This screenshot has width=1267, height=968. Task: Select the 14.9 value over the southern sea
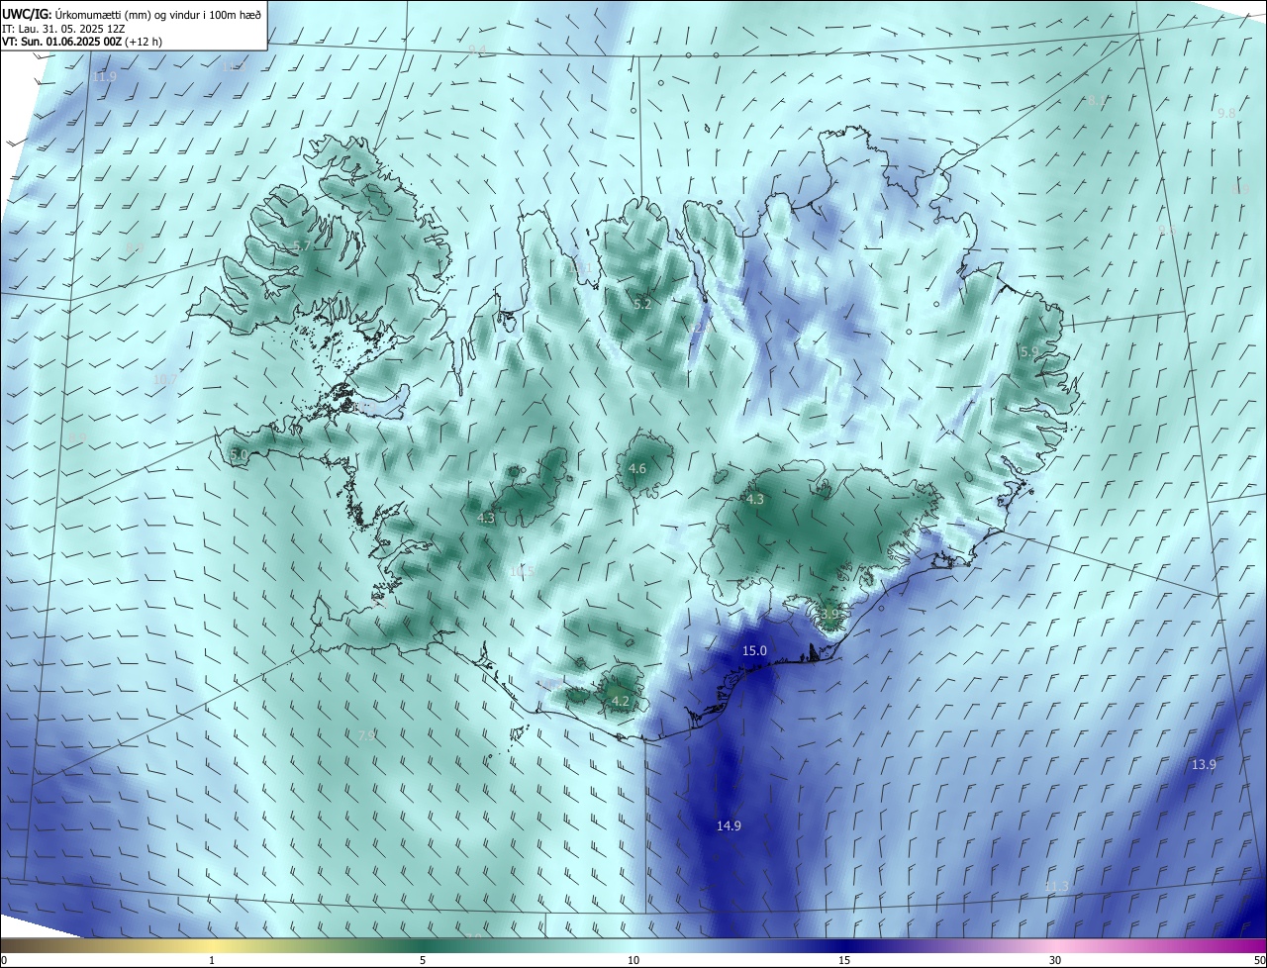729,825
